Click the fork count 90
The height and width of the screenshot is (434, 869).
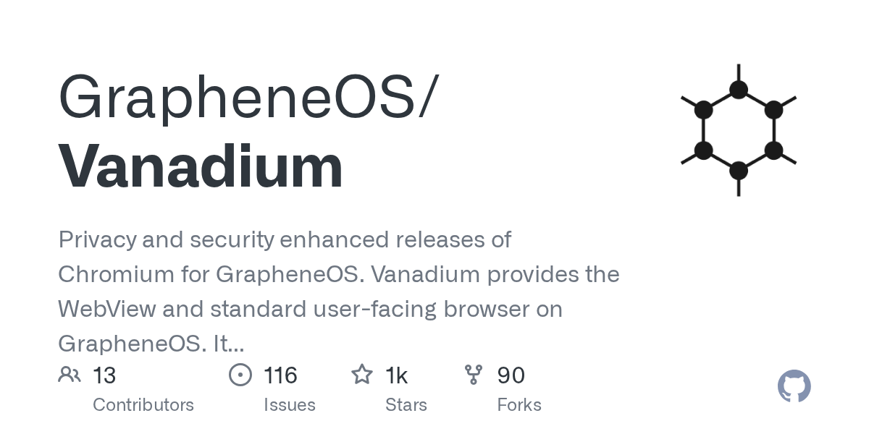(511, 375)
